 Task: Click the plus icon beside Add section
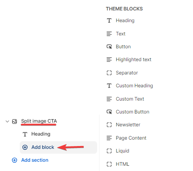click(15, 160)
